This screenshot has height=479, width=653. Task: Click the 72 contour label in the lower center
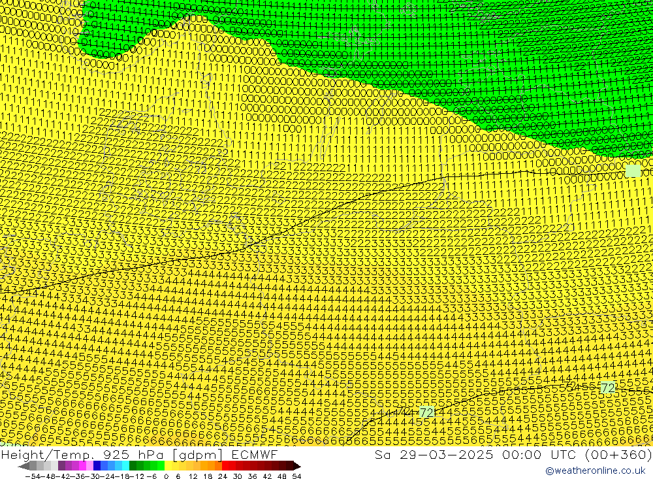427,412
